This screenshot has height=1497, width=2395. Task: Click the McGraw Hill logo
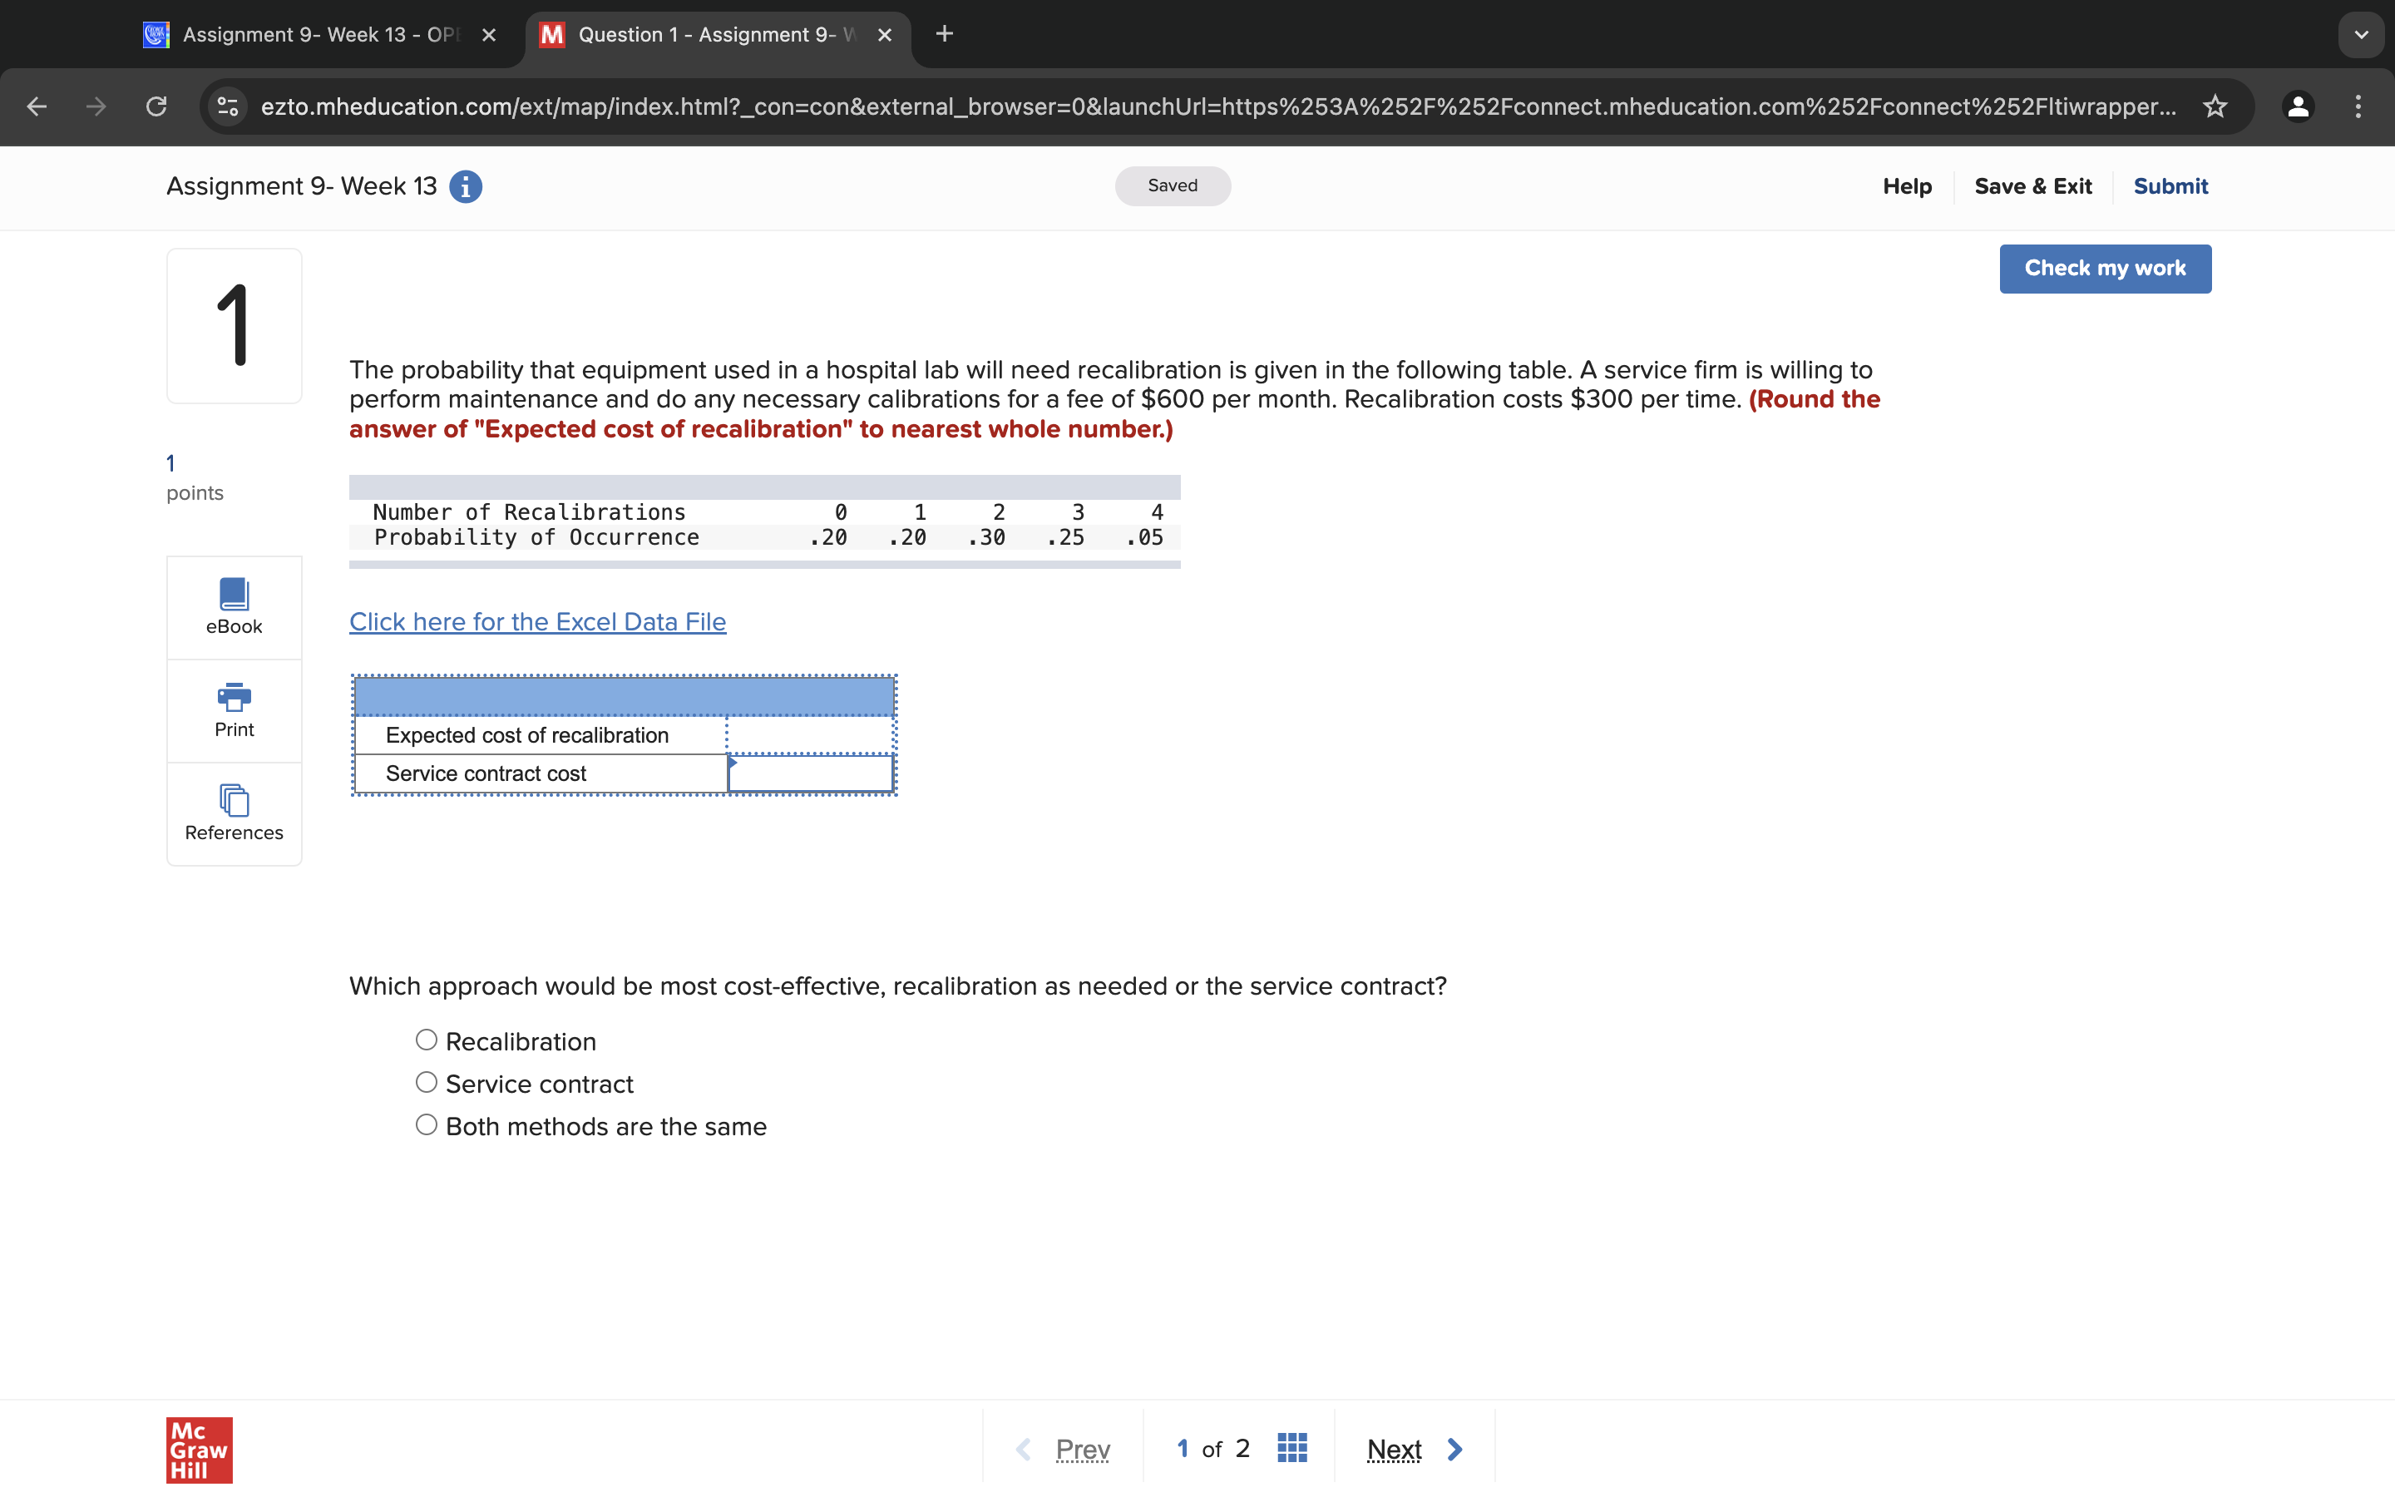pos(198,1450)
